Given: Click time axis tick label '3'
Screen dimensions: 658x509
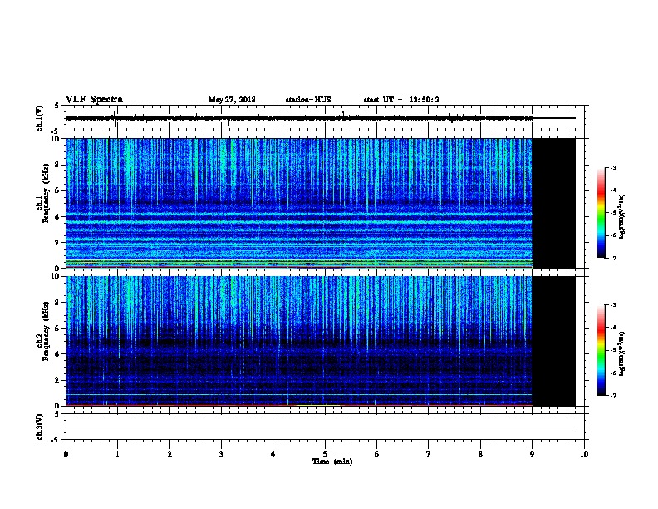Looking at the screenshot, I should [221, 454].
